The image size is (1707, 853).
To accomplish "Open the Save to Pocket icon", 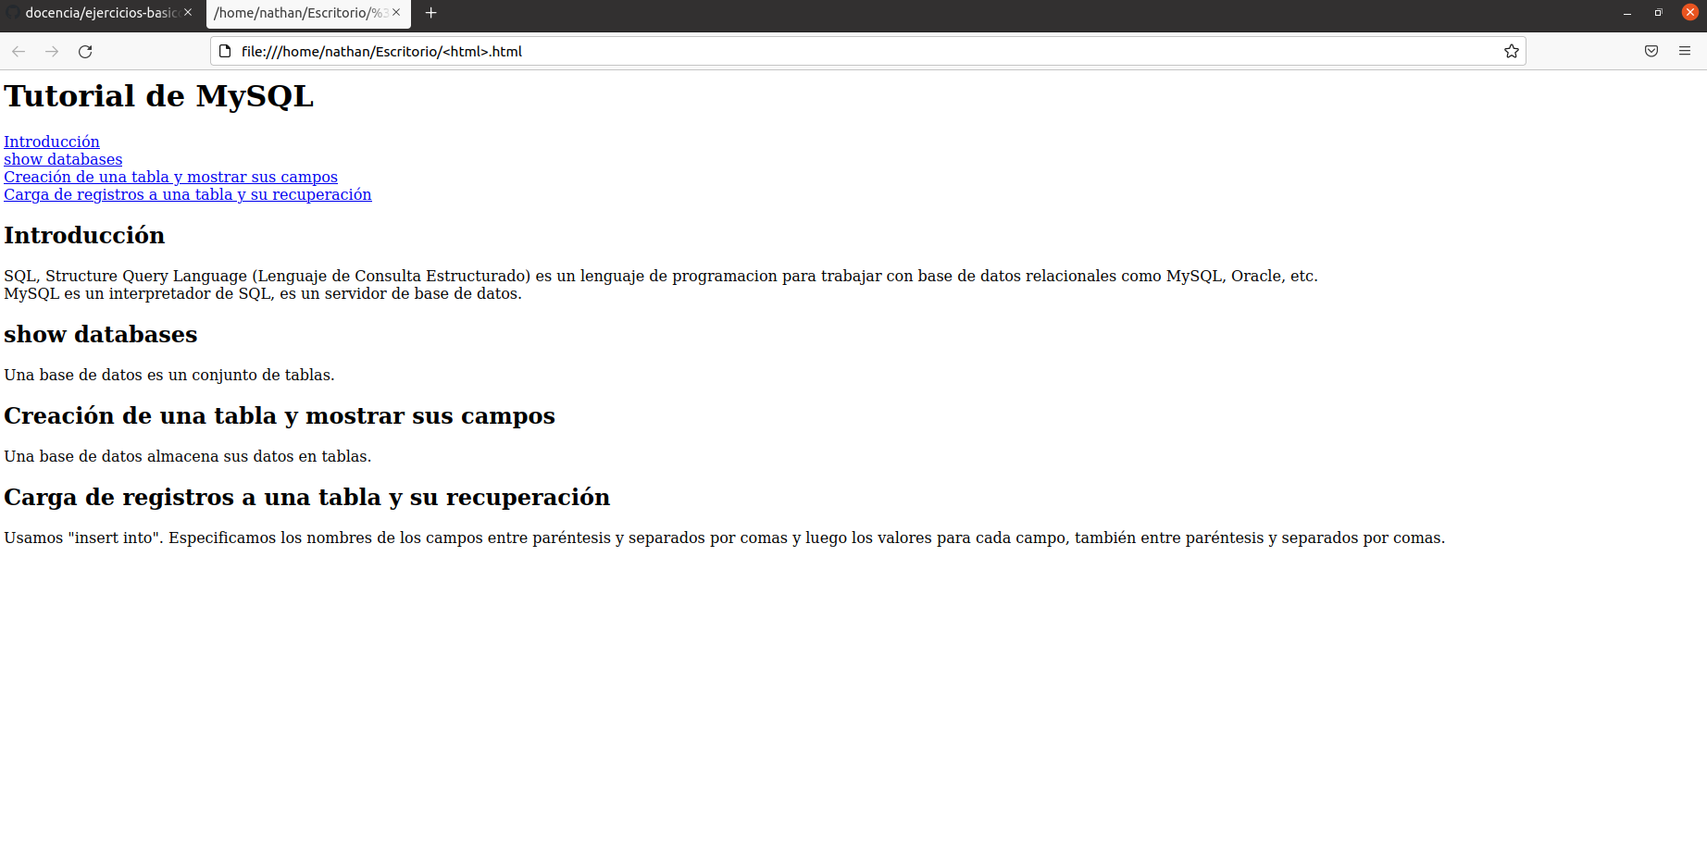I will click(1651, 51).
